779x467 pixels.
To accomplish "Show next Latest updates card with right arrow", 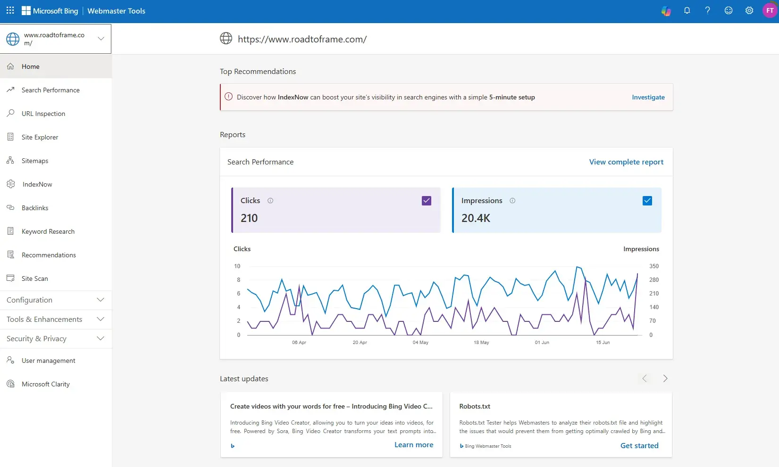I will click(665, 378).
